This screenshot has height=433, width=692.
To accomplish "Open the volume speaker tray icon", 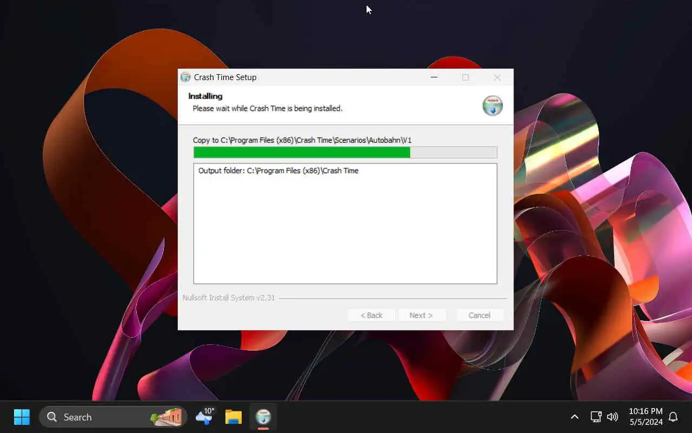I will (x=612, y=417).
